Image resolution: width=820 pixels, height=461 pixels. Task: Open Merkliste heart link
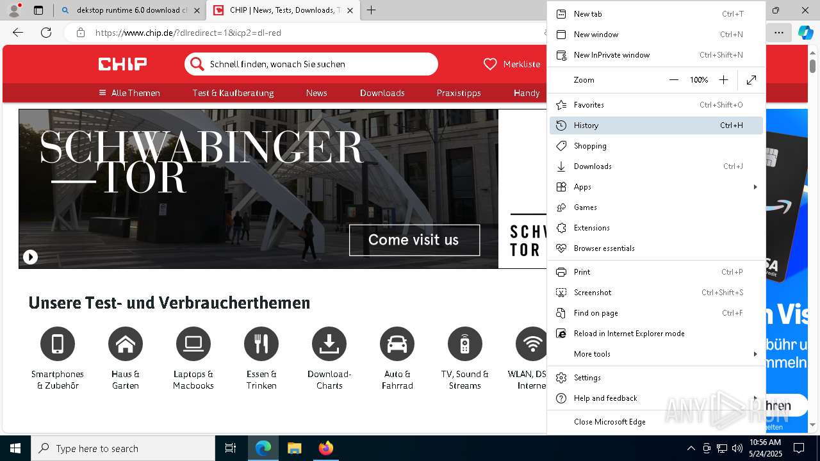pyautogui.click(x=512, y=64)
